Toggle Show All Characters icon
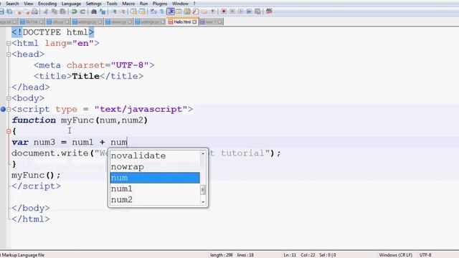This screenshot has width=459, height=258. [x=162, y=11]
